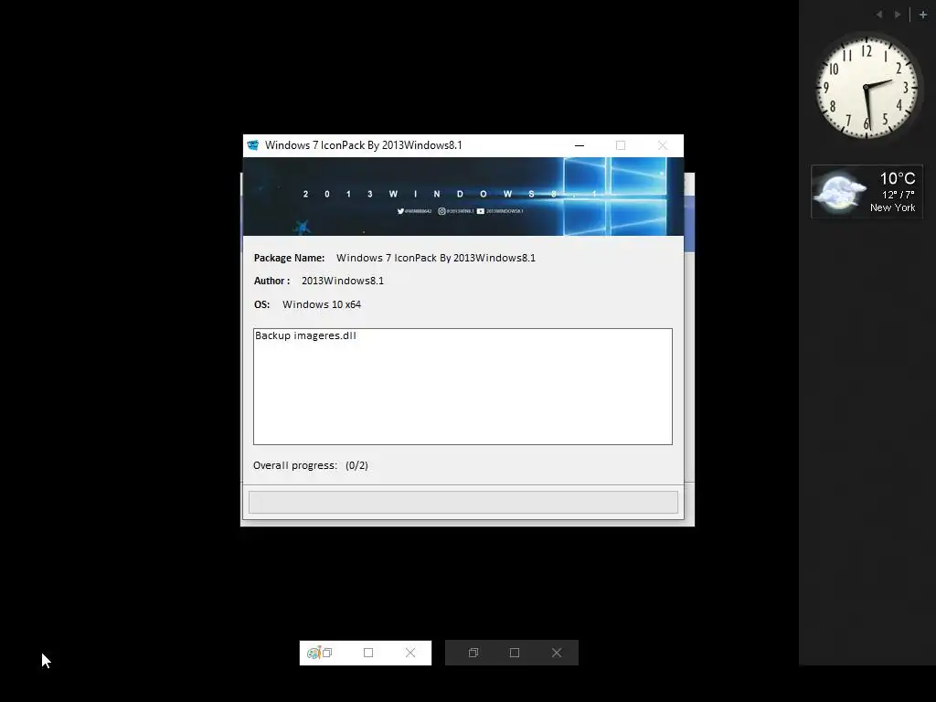Click the Package Name value text
The height and width of the screenshot is (702, 936).
coord(436,258)
